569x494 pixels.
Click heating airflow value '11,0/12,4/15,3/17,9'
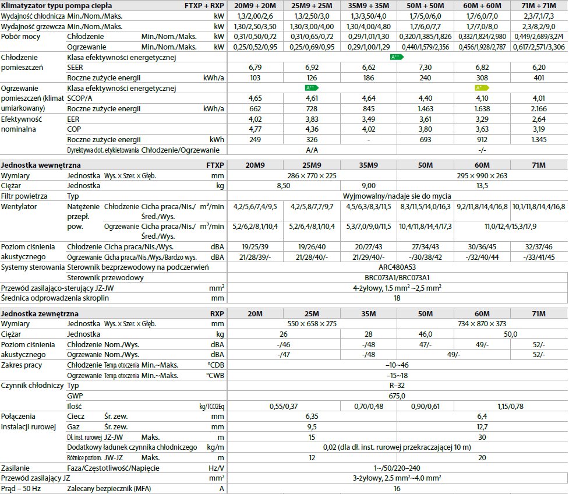(511, 227)
